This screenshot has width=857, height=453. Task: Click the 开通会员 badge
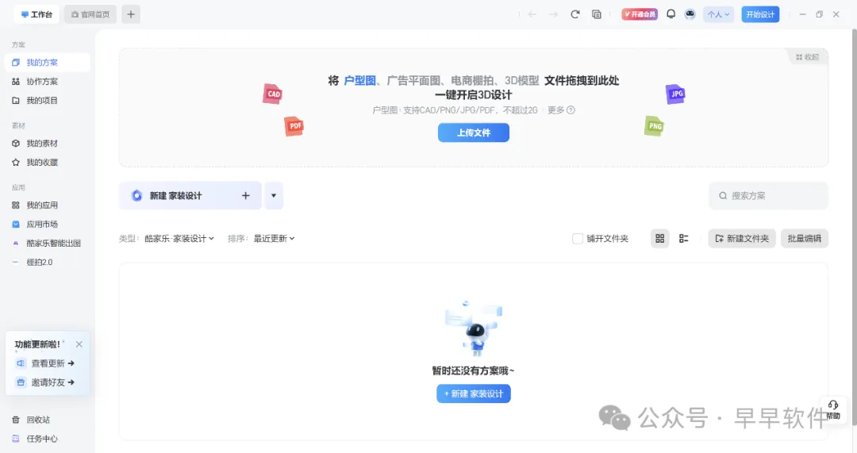pyautogui.click(x=640, y=14)
